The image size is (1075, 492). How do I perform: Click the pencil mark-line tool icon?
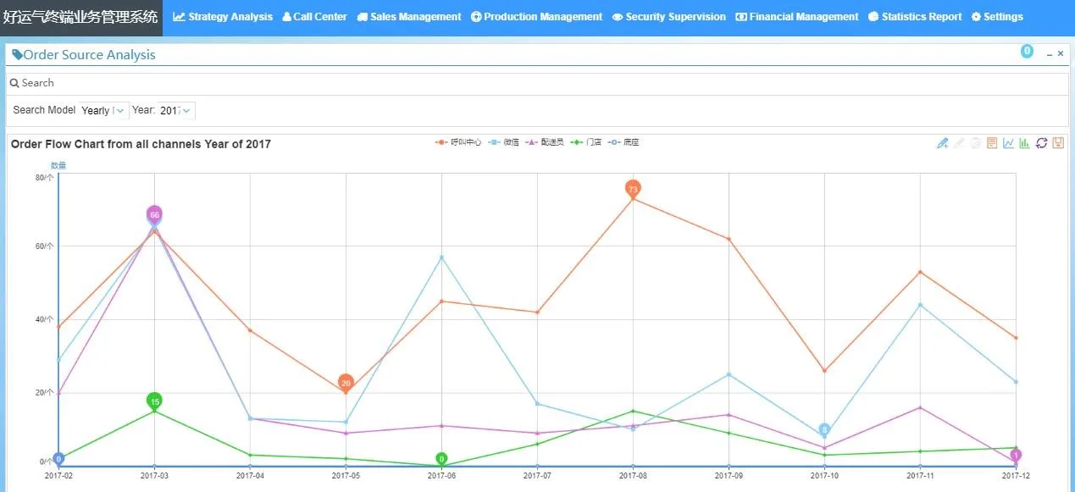(x=942, y=143)
